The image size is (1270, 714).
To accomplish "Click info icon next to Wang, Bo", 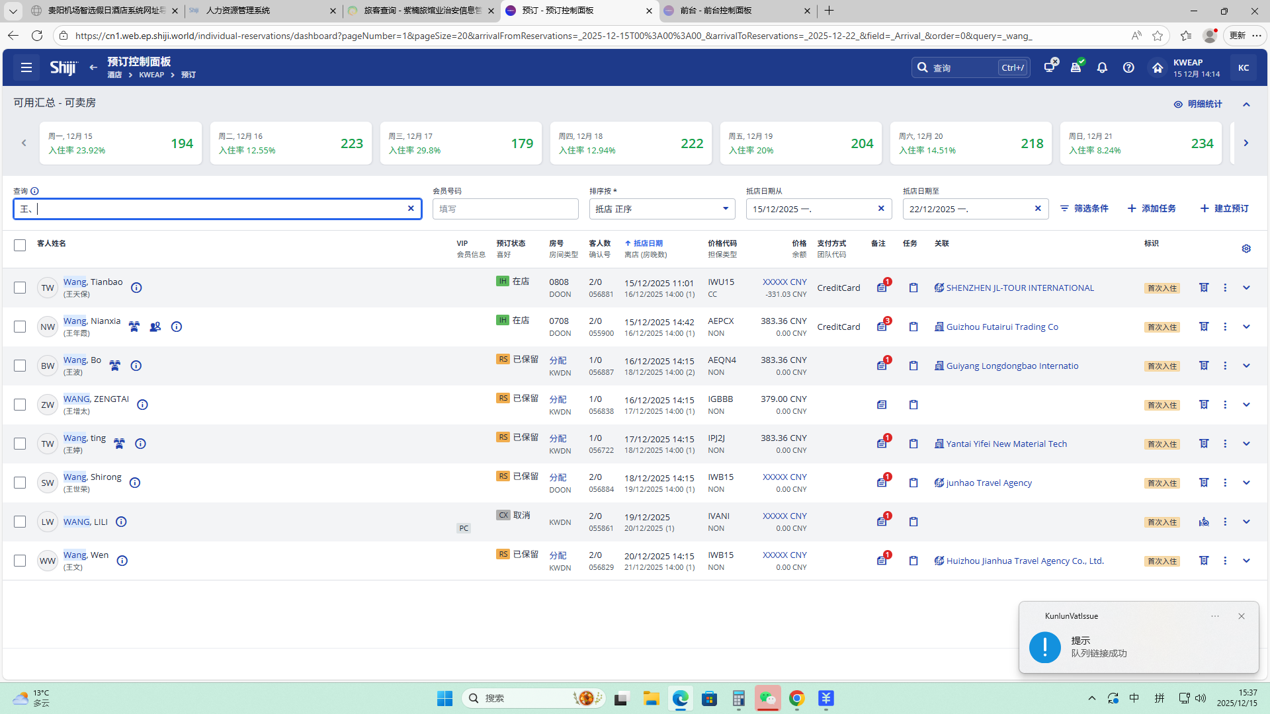I will 136,366.
